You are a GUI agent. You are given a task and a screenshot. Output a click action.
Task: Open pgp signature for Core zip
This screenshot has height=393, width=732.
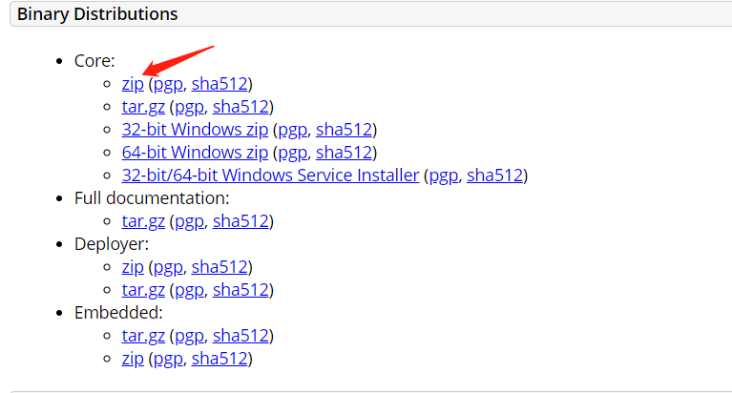[x=168, y=84]
